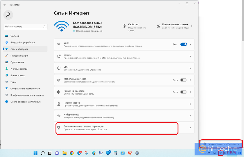Open Bluetooth и устройства section

(25, 42)
